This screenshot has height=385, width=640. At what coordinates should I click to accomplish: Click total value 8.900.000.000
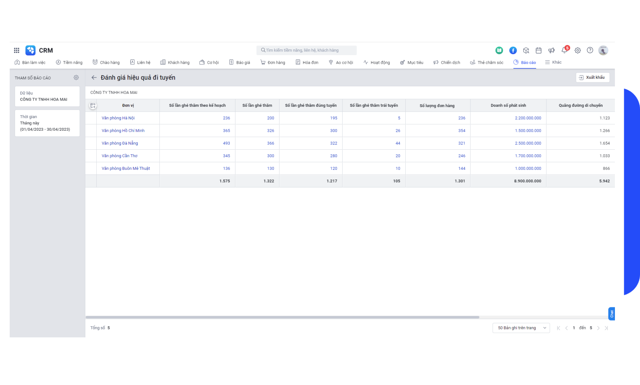point(527,181)
